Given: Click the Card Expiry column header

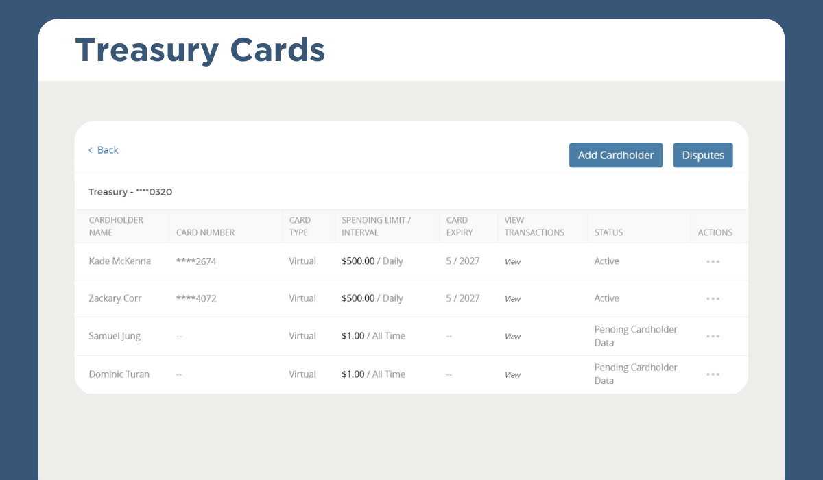Looking at the screenshot, I should (461, 226).
